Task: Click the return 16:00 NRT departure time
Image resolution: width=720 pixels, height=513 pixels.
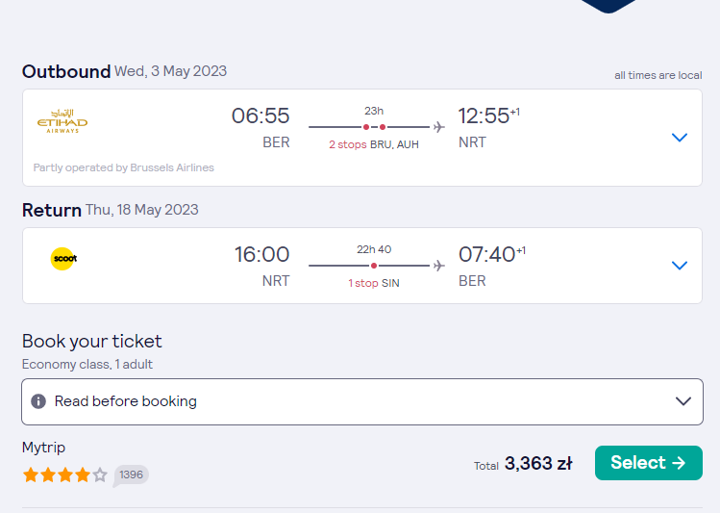Action: point(261,266)
